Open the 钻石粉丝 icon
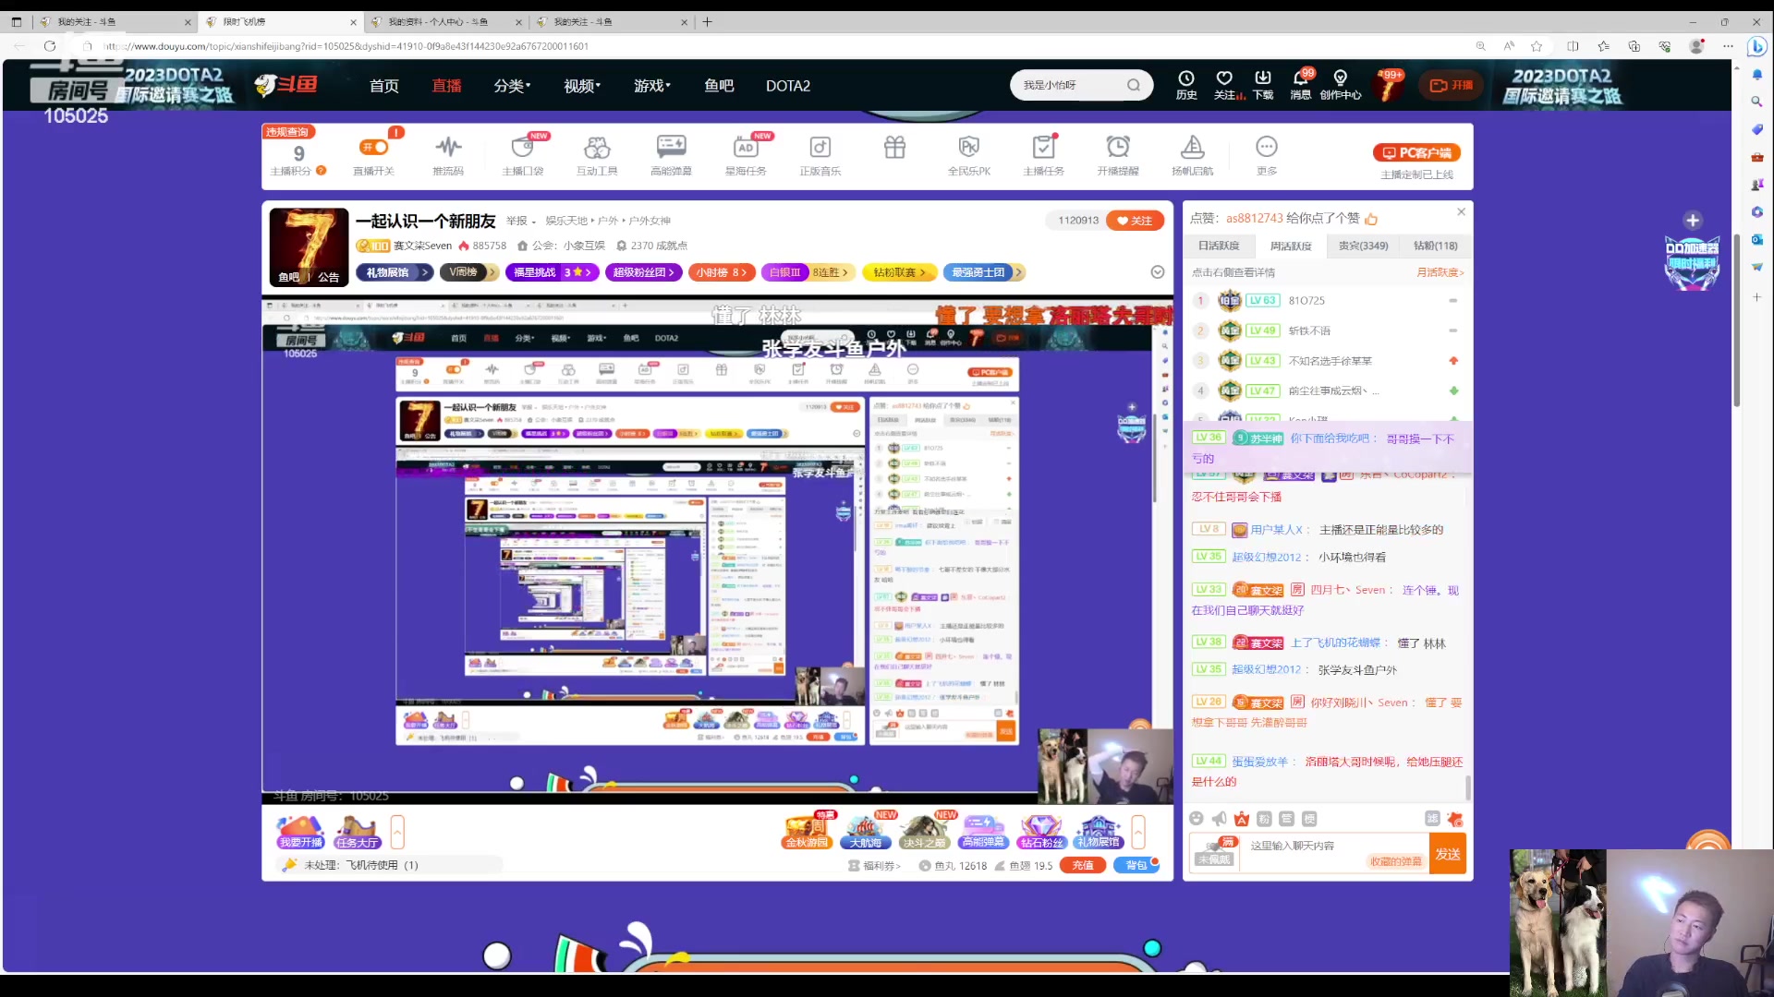Screen dimensions: 1774x997 pyautogui.click(x=1041, y=831)
